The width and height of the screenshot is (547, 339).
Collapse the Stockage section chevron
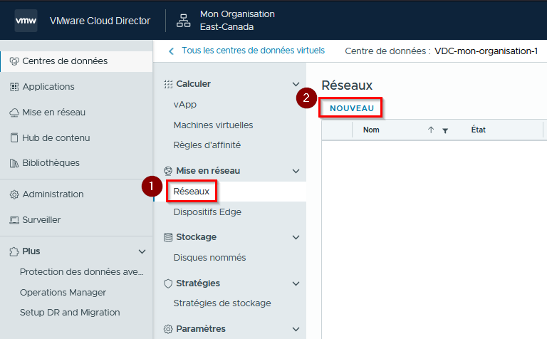(x=296, y=237)
